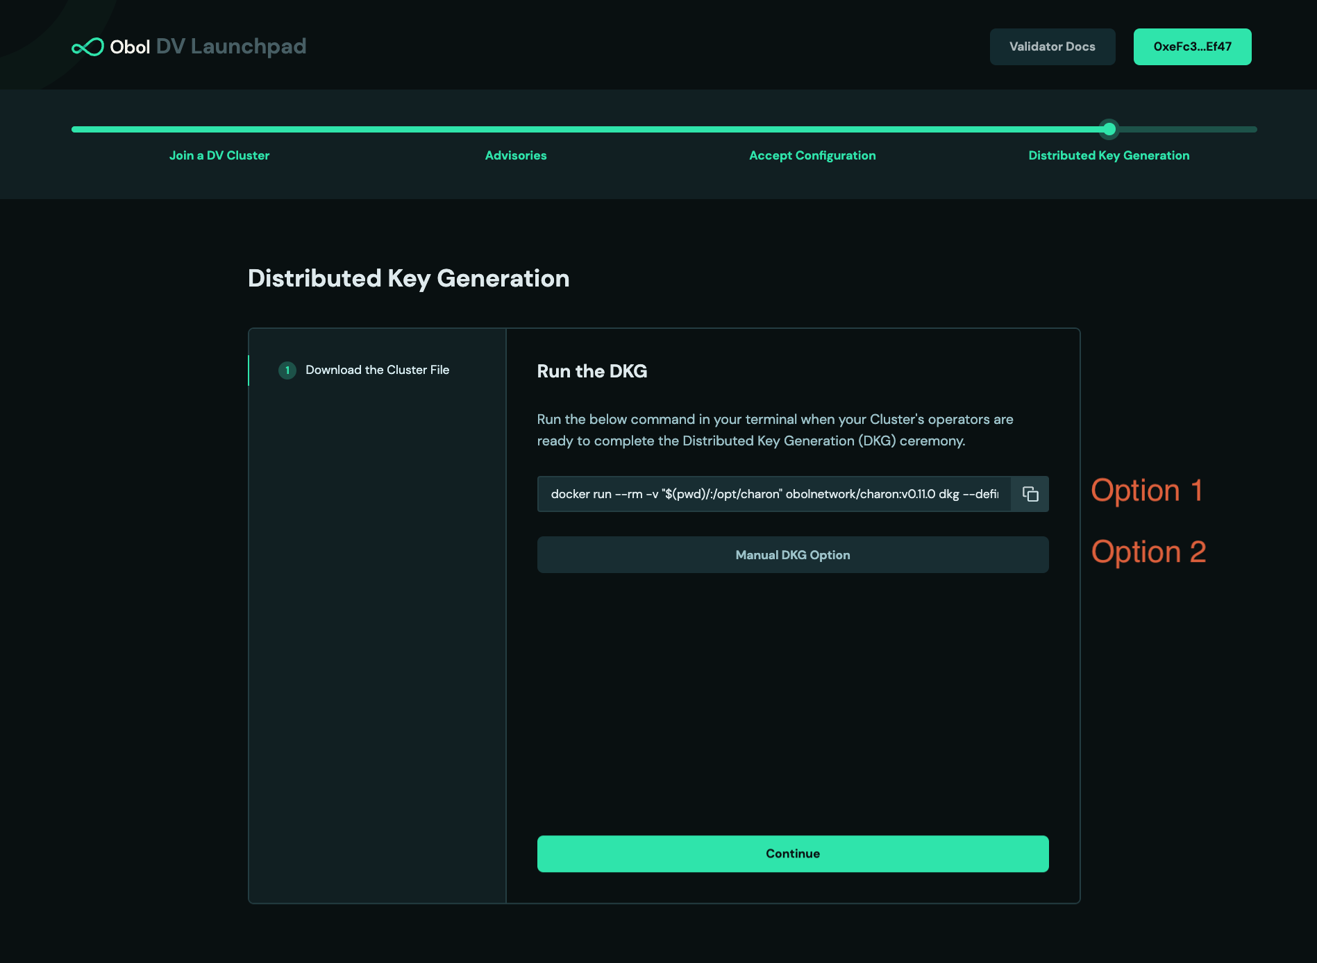Click the step 1 number badge

287,370
